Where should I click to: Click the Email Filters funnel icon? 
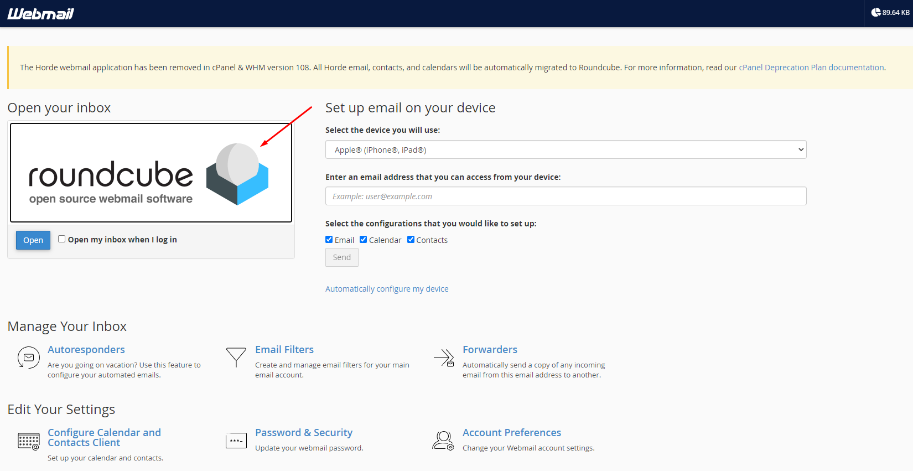click(x=236, y=357)
